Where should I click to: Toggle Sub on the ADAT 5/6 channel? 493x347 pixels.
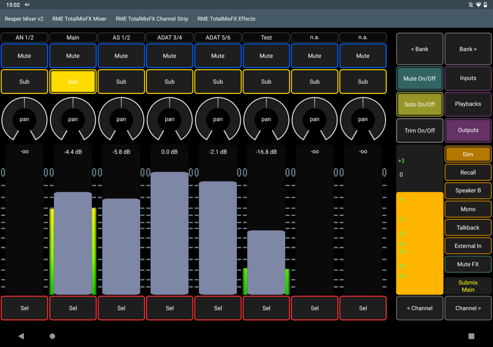tap(218, 82)
